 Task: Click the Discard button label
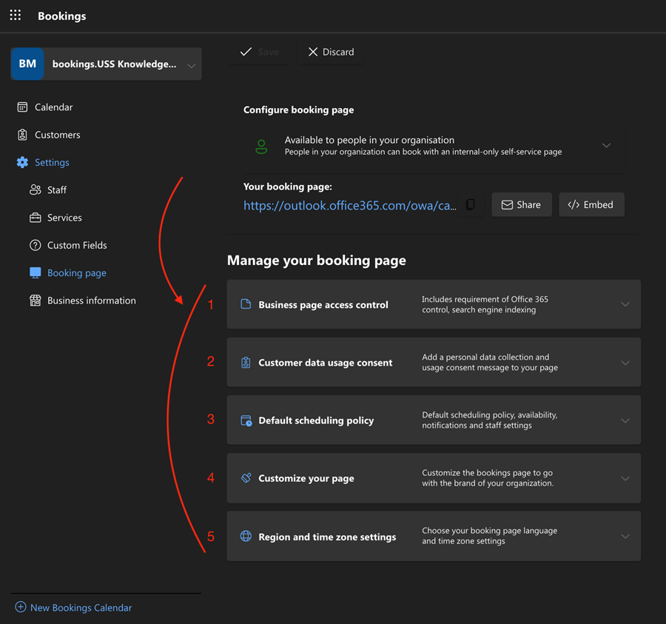point(338,52)
